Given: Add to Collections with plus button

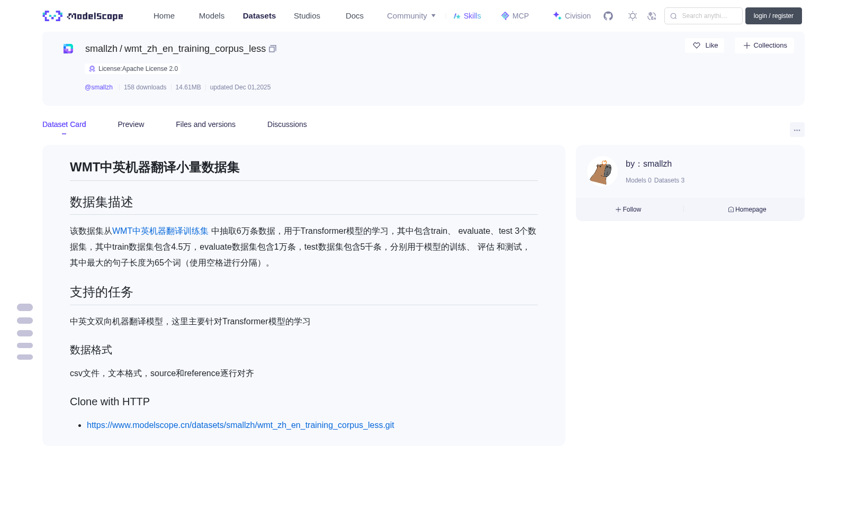Looking at the screenshot, I should pyautogui.click(x=764, y=45).
